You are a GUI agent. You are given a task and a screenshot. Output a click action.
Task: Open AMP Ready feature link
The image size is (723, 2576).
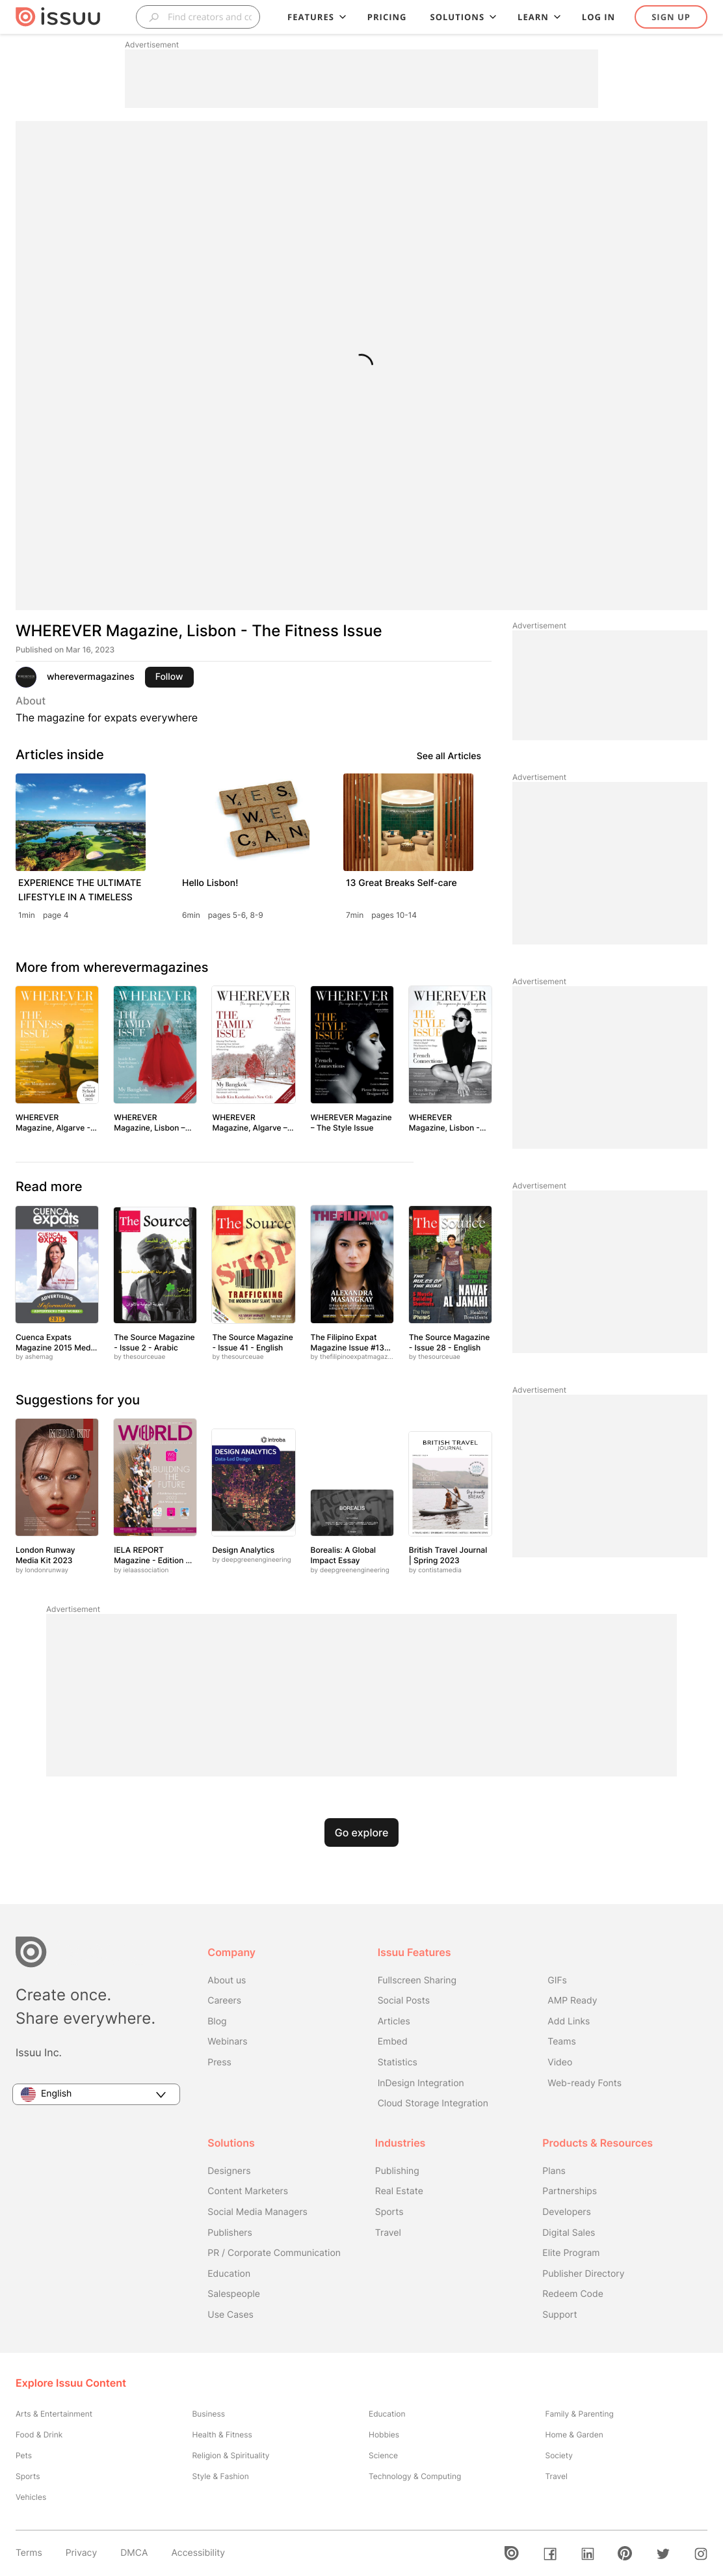coord(572,2000)
